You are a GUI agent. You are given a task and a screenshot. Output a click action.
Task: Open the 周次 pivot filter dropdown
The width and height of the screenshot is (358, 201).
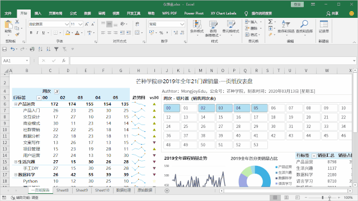tap(56, 92)
